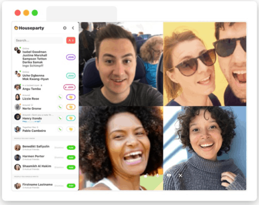Open the red friend requests button

[71, 40]
